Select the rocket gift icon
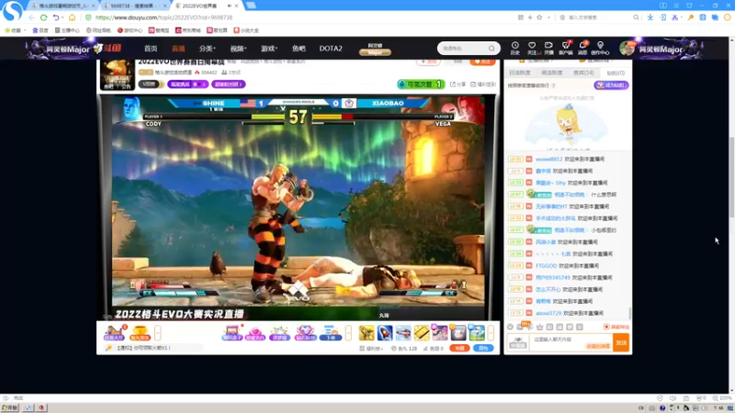The height and width of the screenshot is (413, 735). [x=385, y=333]
